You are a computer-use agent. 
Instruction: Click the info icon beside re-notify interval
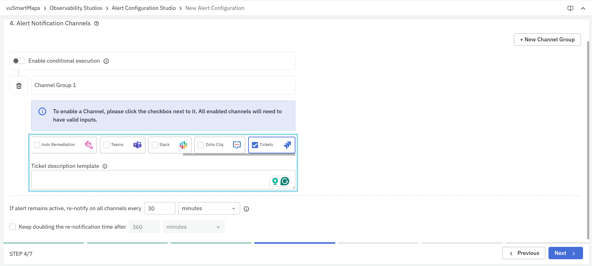[x=246, y=209]
